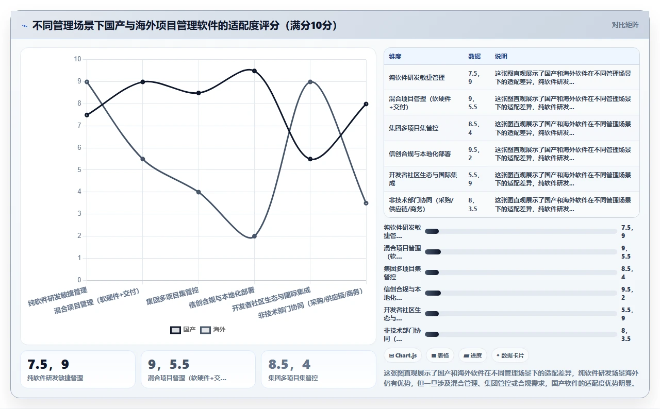
Task: Open the 8.5, 4 data card
Action: coord(319,369)
